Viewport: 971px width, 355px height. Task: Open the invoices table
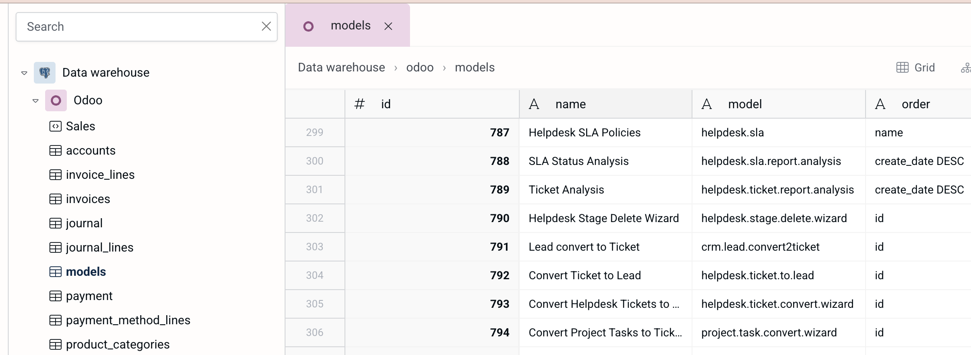pyautogui.click(x=88, y=199)
